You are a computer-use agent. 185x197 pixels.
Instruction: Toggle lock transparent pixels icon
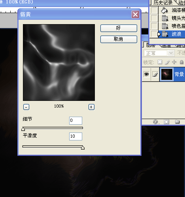coord(160,62)
